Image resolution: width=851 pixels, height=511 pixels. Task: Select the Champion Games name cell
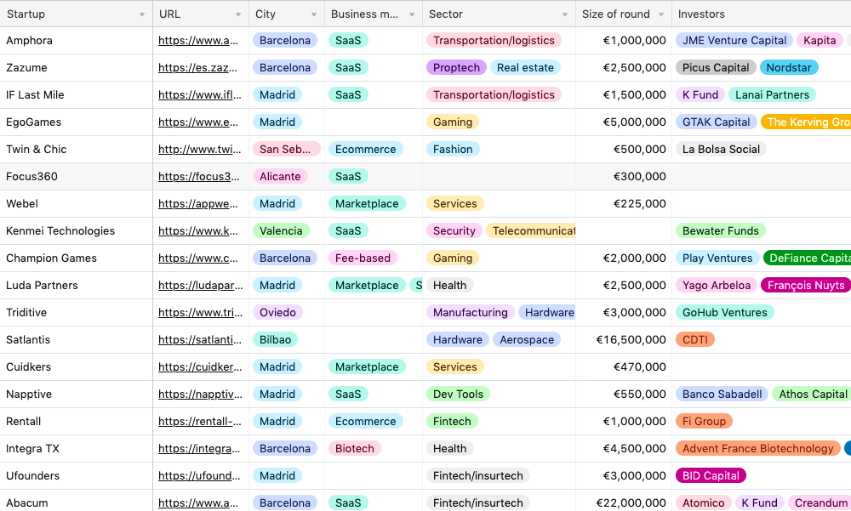pyautogui.click(x=76, y=258)
